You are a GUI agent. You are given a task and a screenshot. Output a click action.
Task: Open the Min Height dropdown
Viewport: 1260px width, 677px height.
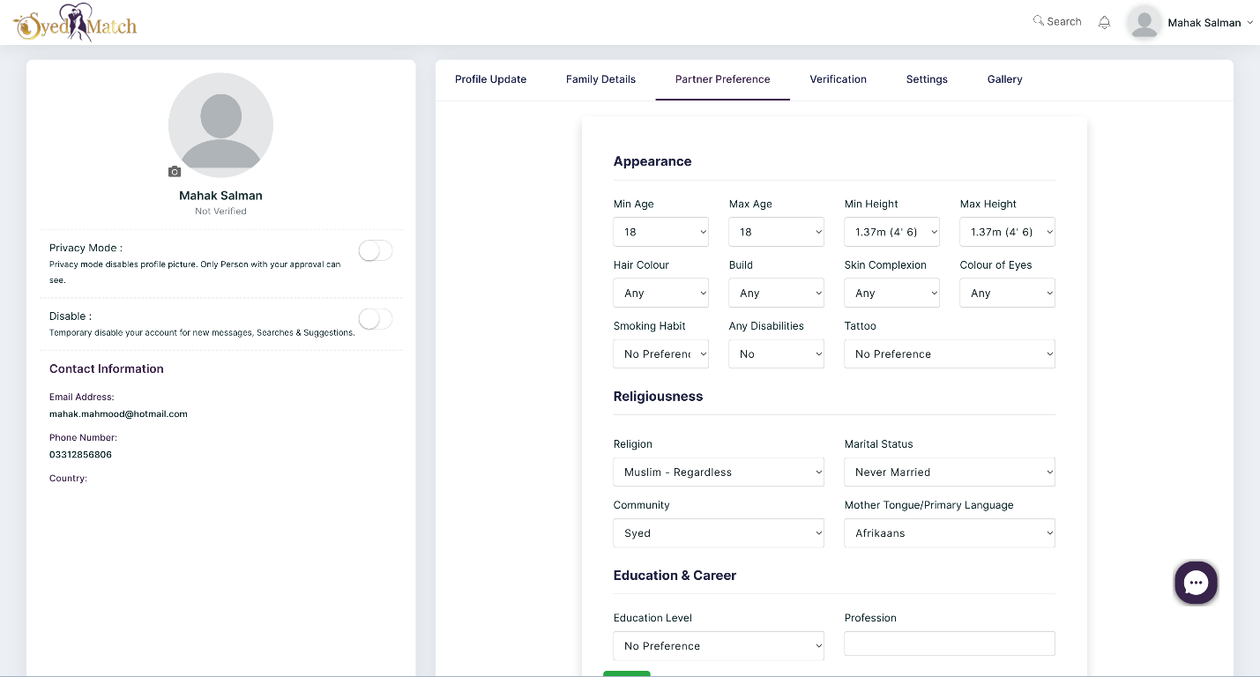click(892, 232)
